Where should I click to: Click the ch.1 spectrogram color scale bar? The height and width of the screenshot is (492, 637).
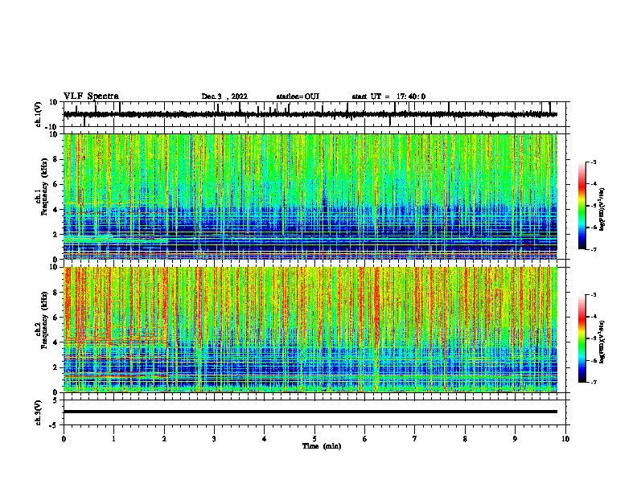[x=582, y=206]
